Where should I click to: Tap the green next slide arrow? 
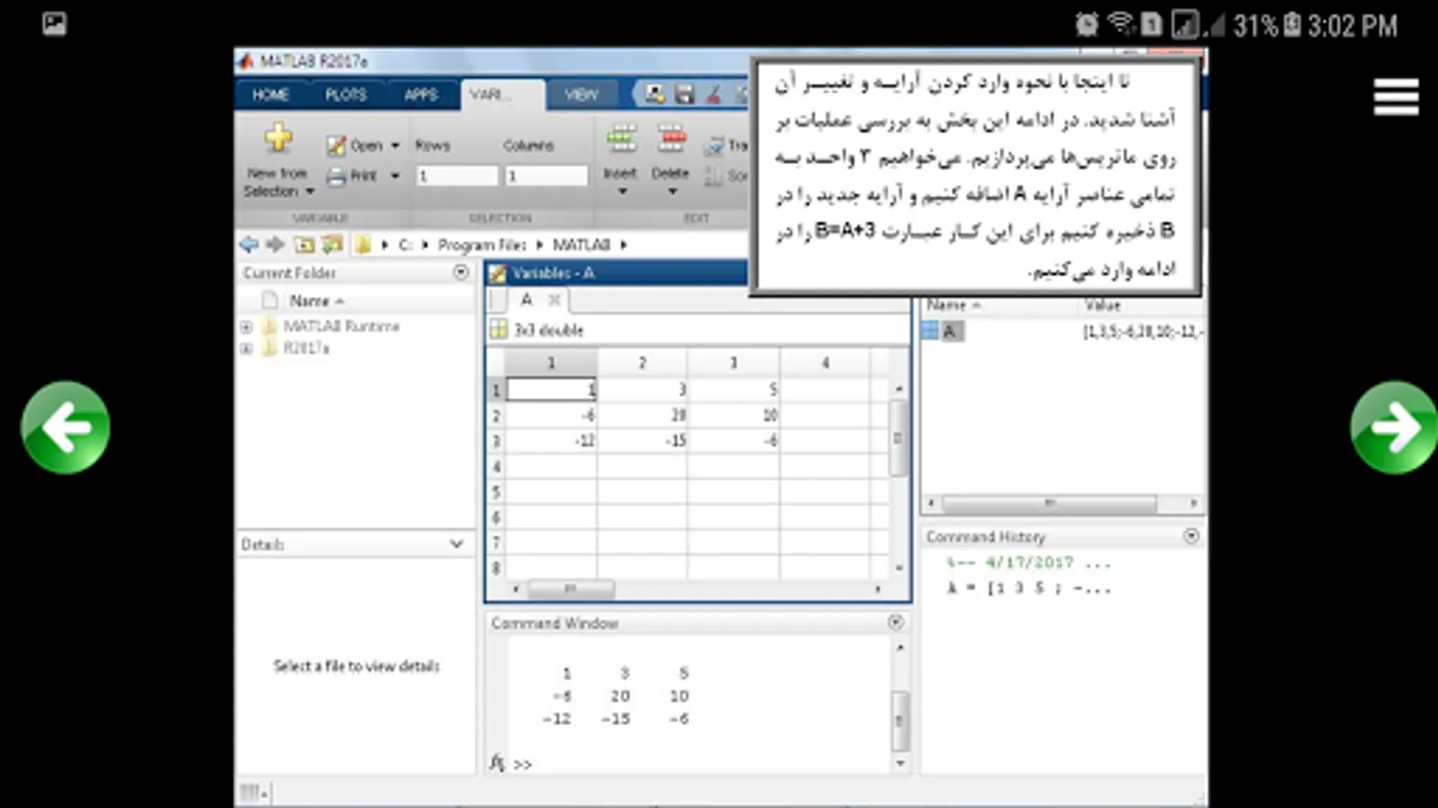pos(1394,427)
